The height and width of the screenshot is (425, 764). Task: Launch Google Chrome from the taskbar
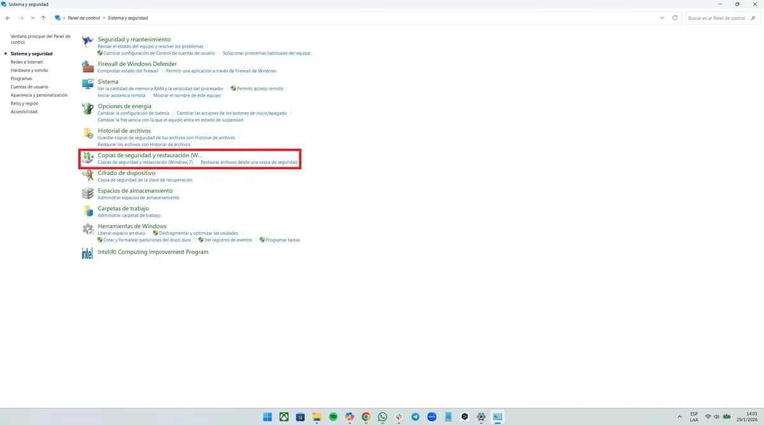pos(366,417)
